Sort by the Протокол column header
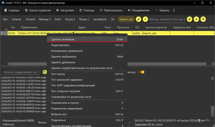Viewport: 215px width, 127px height. point(123,27)
